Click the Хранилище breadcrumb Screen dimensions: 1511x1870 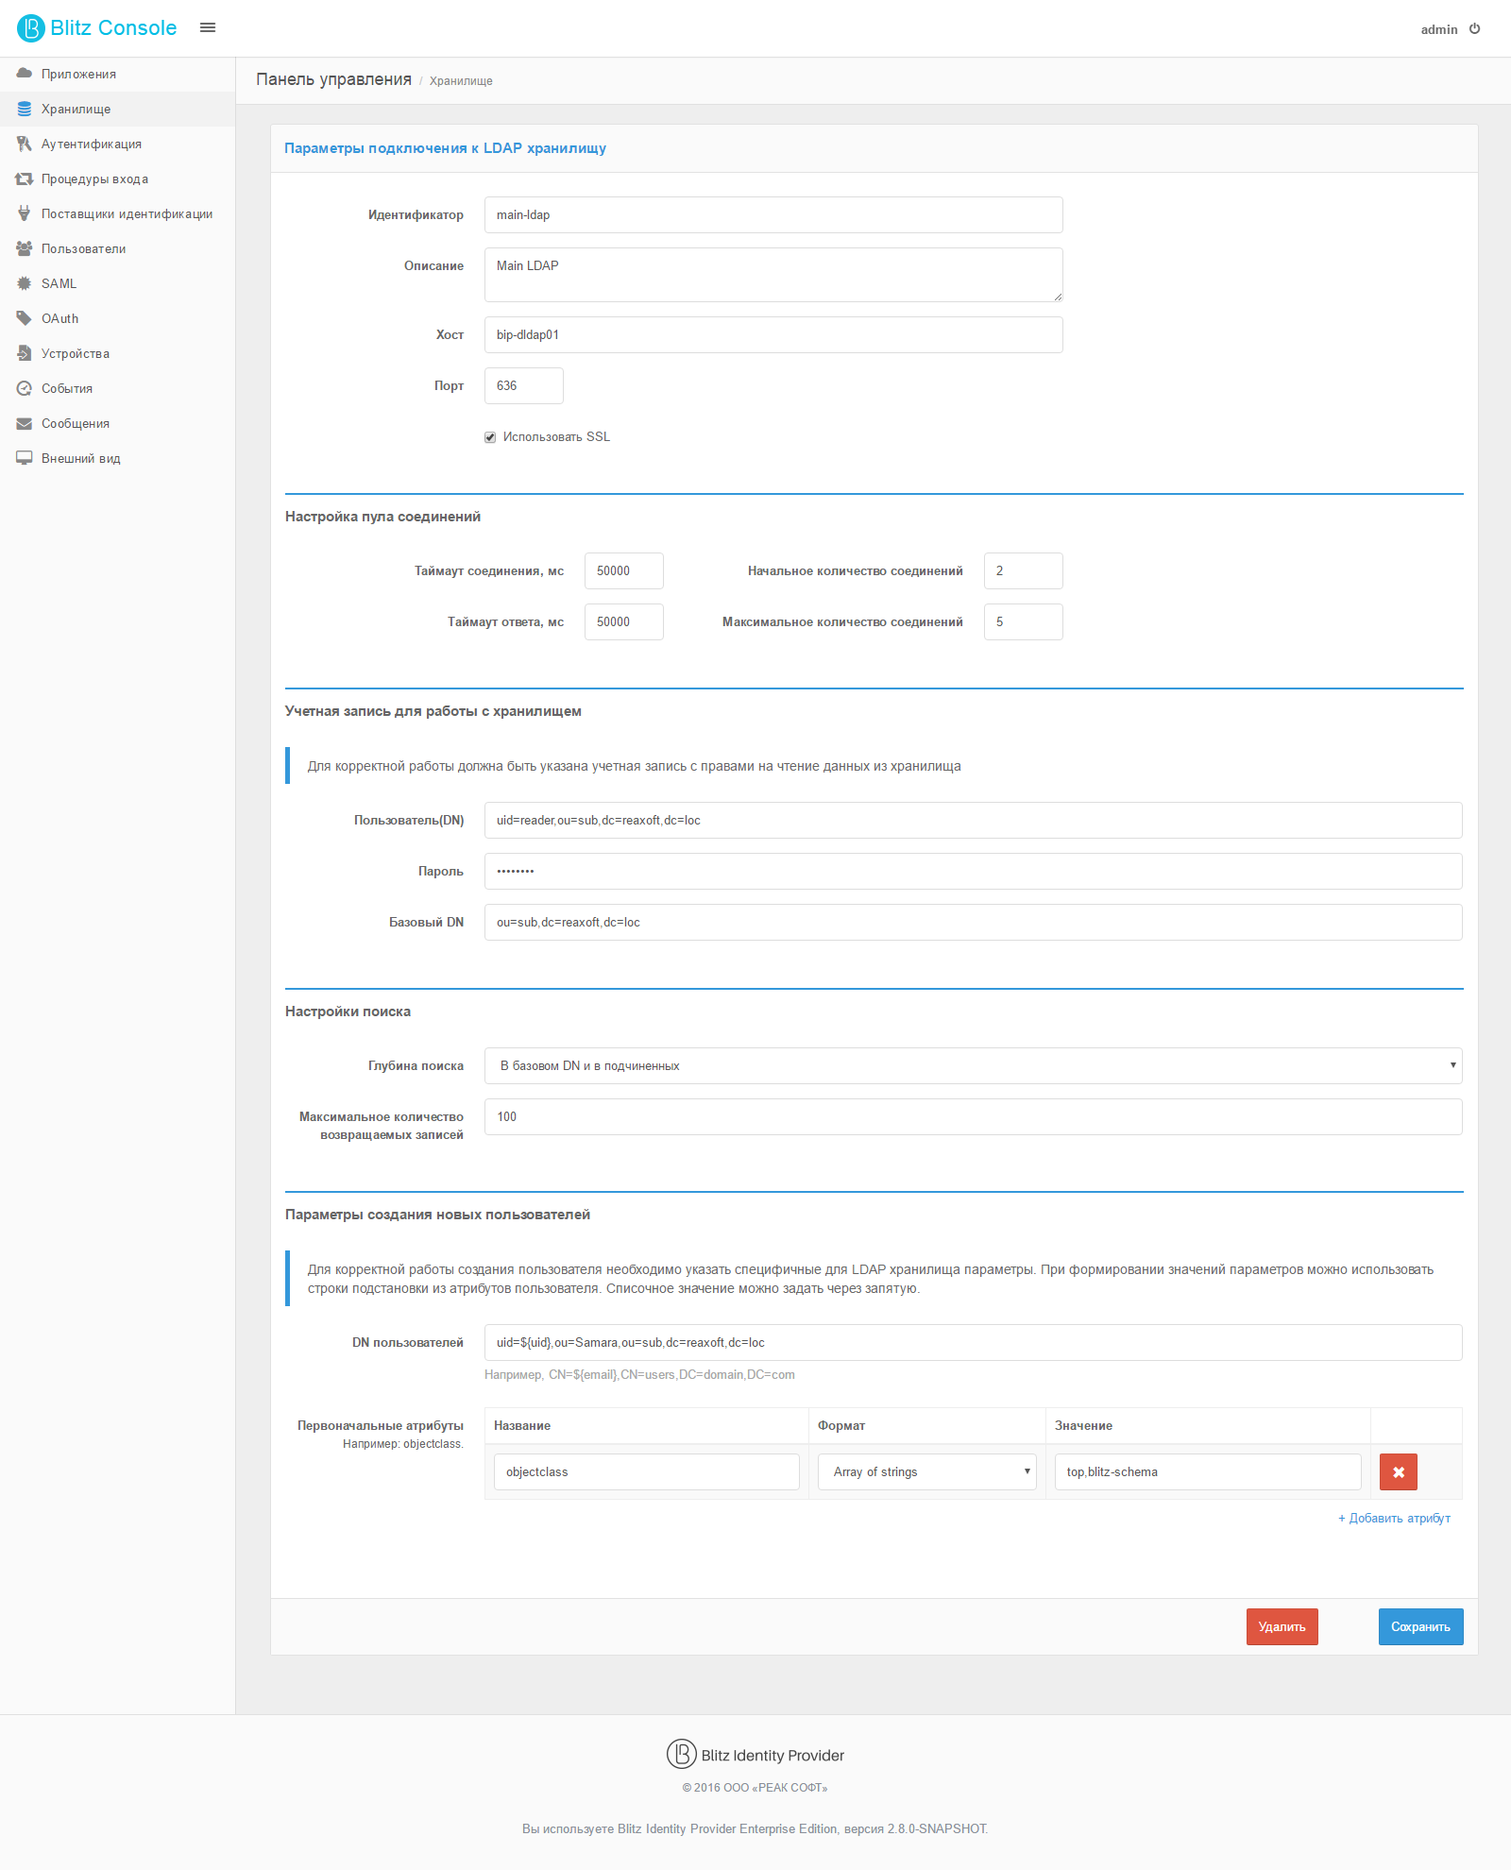[x=461, y=81]
